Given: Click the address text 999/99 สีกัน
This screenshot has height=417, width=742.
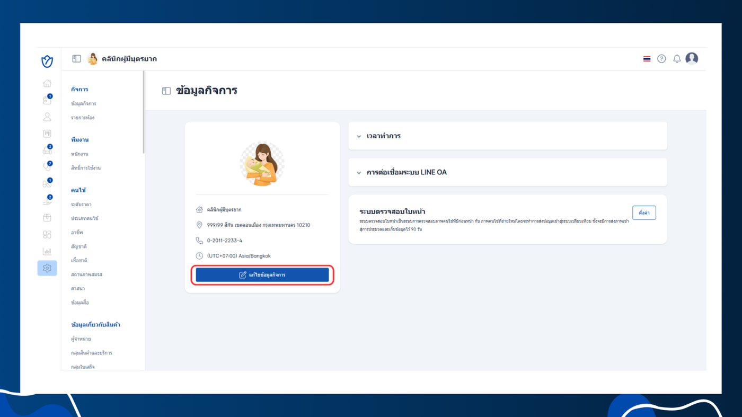Looking at the screenshot, I should 259,225.
